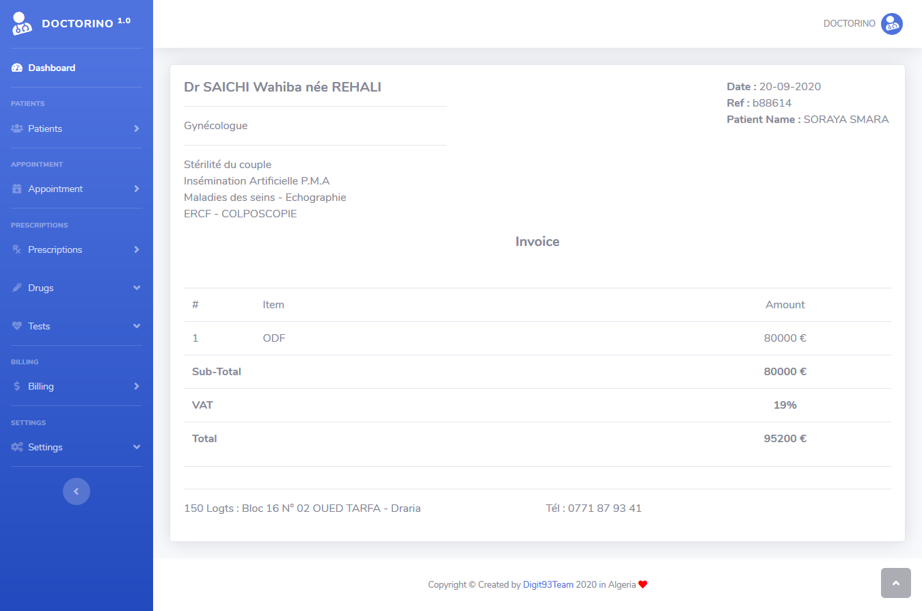922x611 pixels.
Task: Open the Patients submenu arrow
Action: pyautogui.click(x=137, y=128)
